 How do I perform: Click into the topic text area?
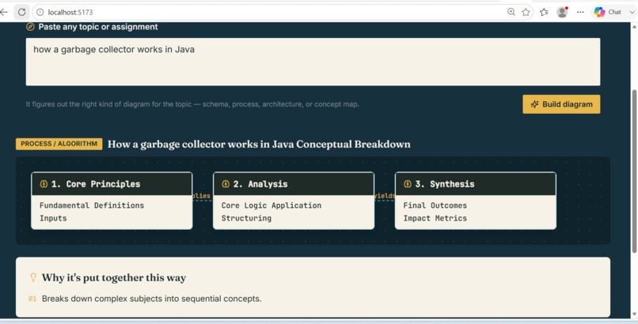pyautogui.click(x=313, y=62)
